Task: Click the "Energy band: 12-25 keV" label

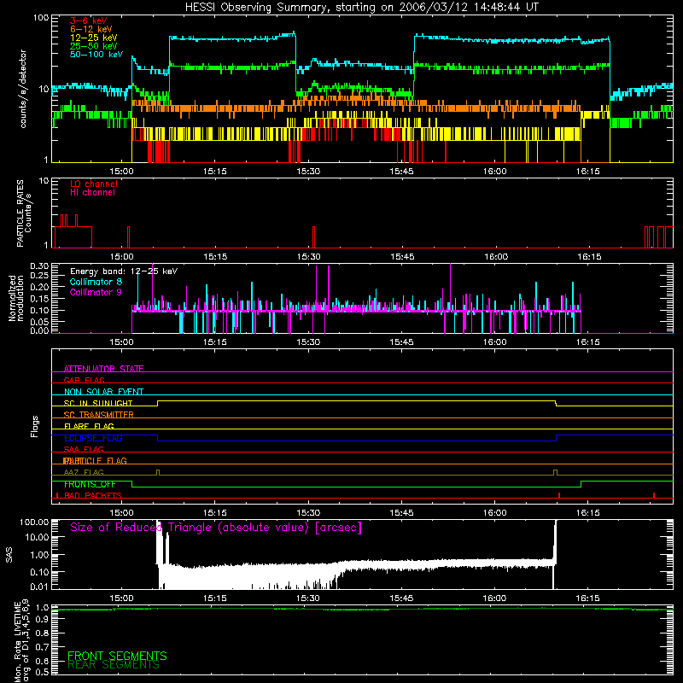Action: coord(124,271)
